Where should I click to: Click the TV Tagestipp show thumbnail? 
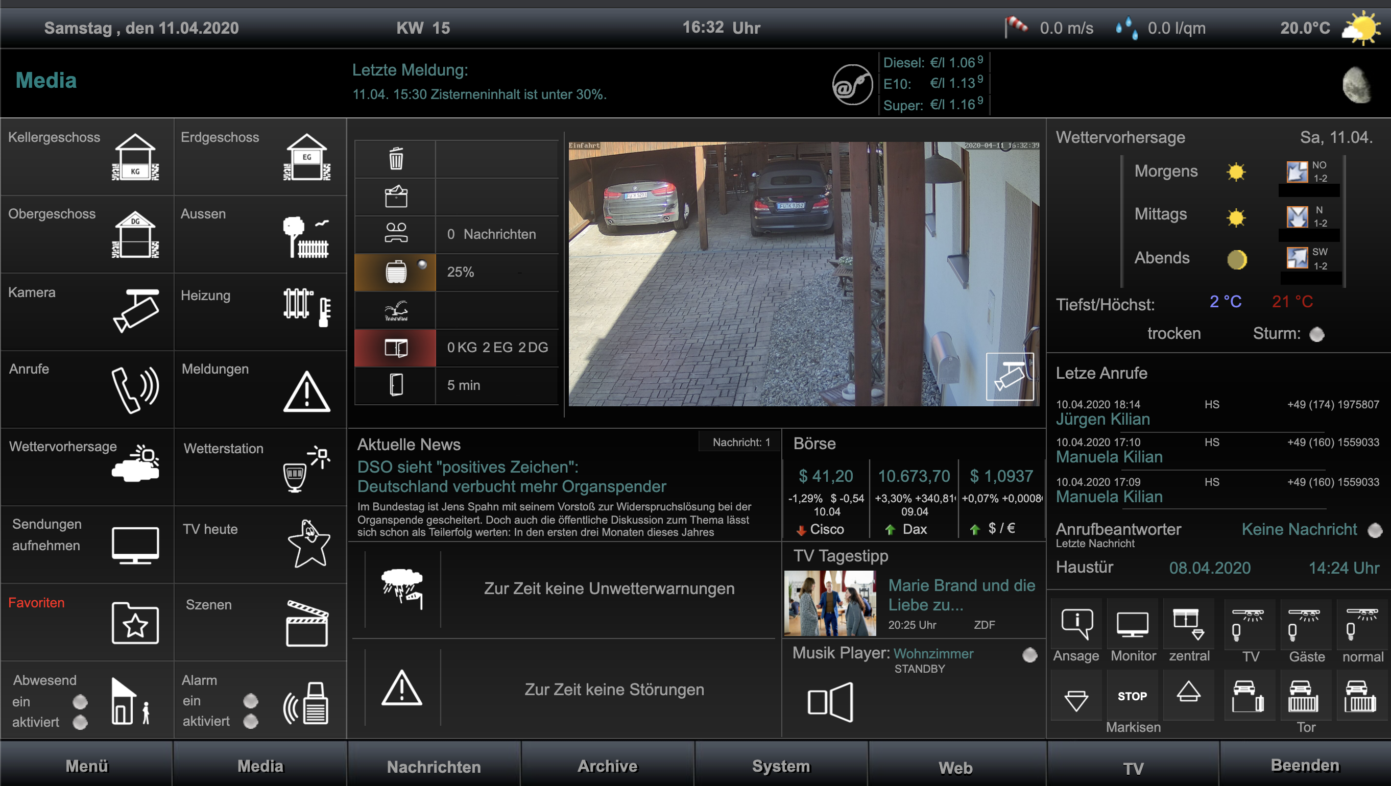(x=830, y=603)
